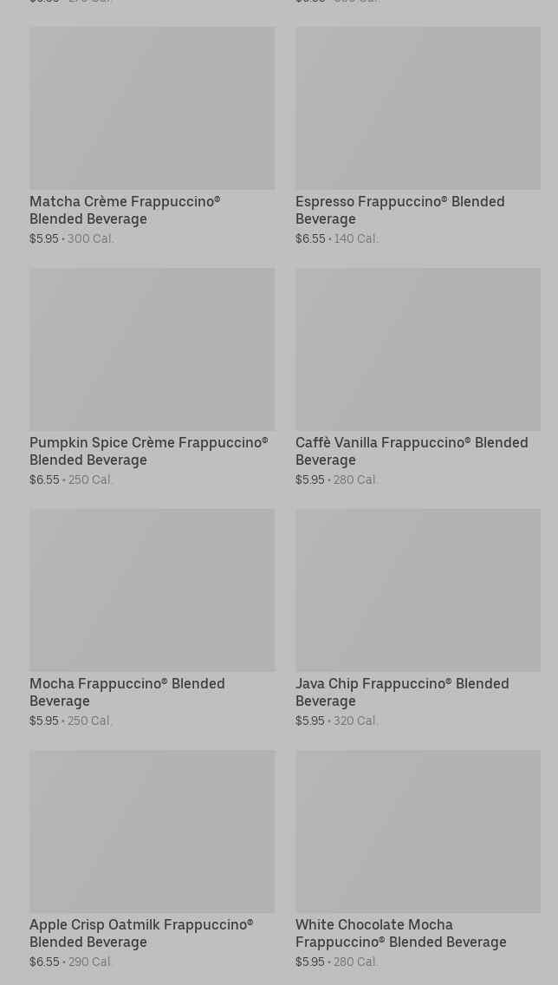Open the Pumpkin Spice Crème Frappuccino title link
This screenshot has width=558, height=985.
(x=148, y=451)
